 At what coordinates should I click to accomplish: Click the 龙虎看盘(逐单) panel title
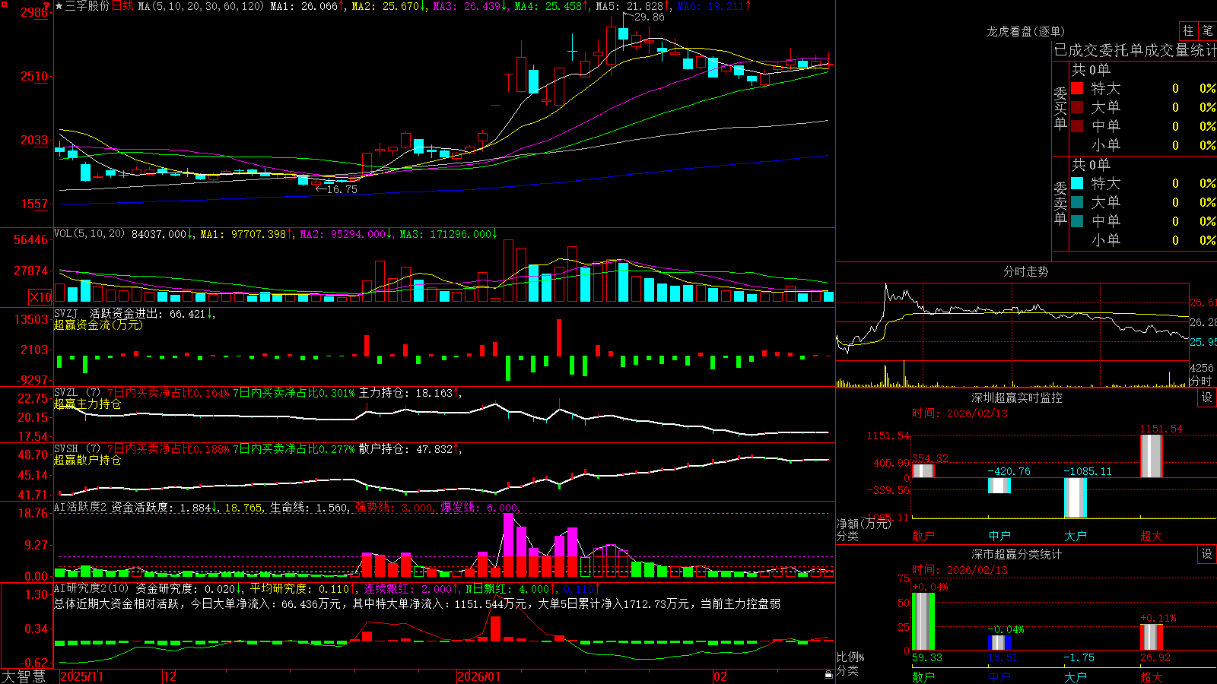click(x=1025, y=31)
